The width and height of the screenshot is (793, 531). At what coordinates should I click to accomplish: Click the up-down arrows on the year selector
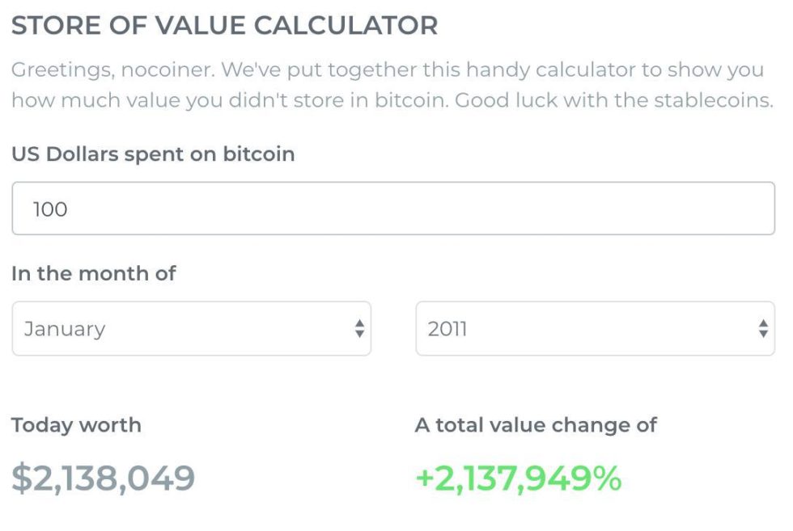click(762, 329)
